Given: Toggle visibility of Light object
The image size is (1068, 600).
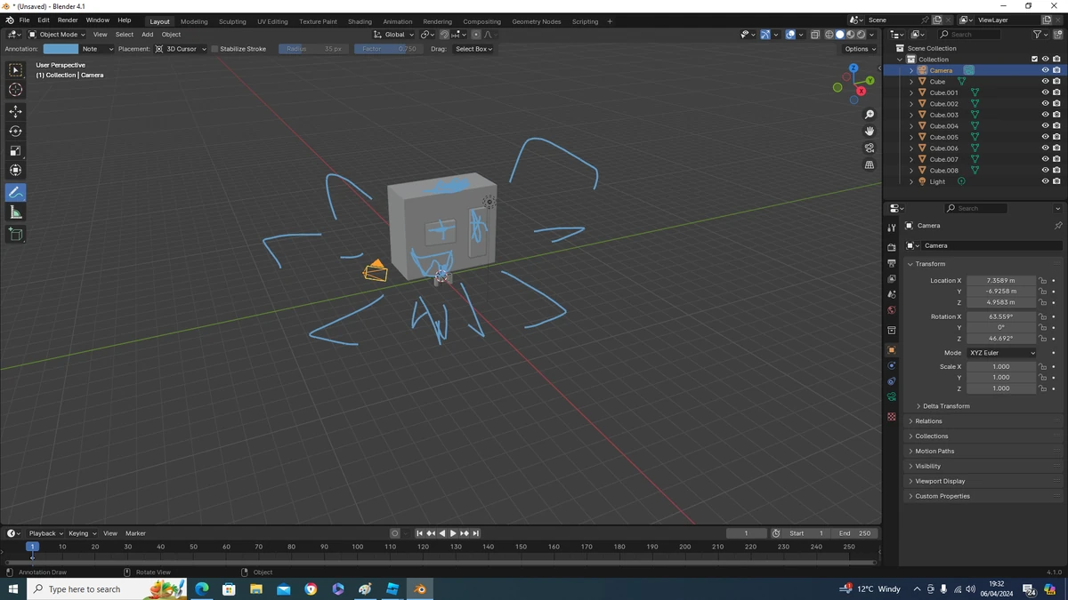Looking at the screenshot, I should pyautogui.click(x=1045, y=181).
